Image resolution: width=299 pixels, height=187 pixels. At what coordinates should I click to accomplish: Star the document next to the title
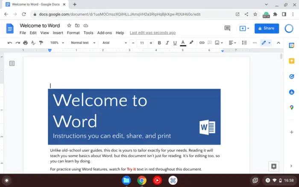click(69, 25)
